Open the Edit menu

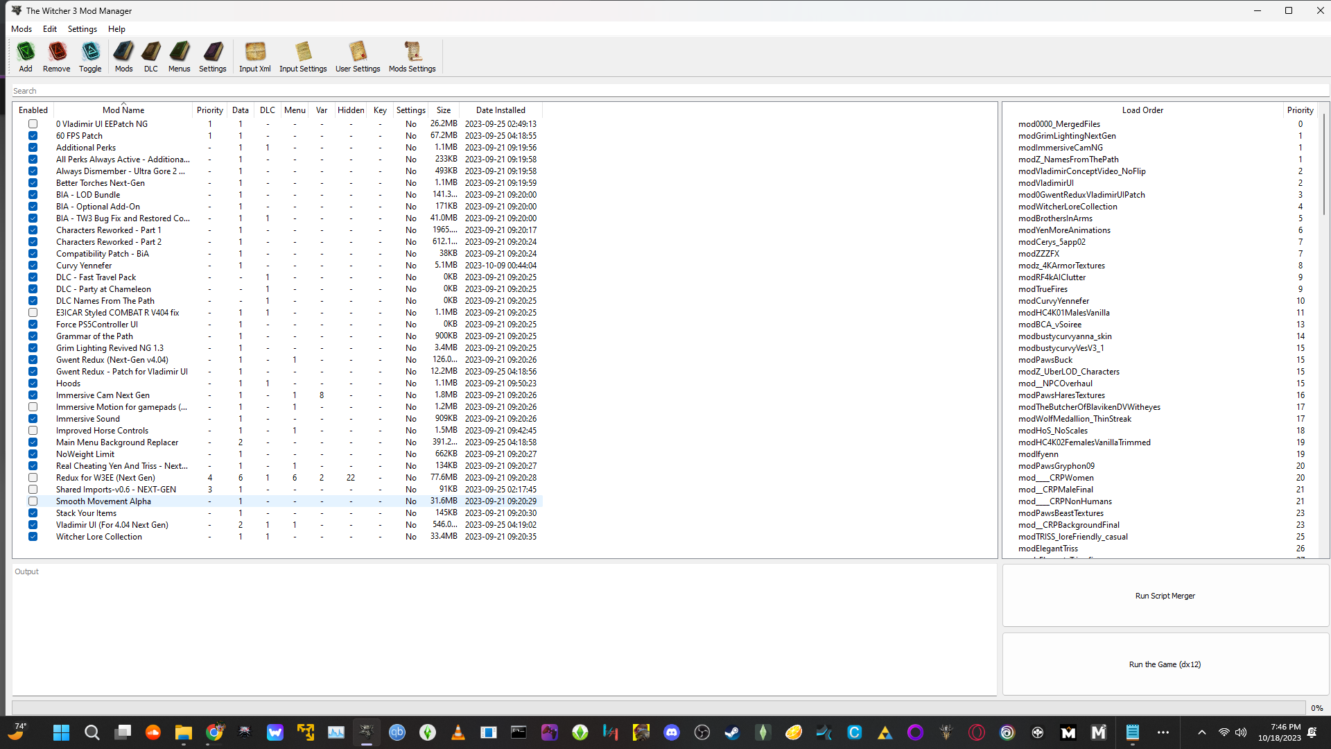[x=50, y=29]
